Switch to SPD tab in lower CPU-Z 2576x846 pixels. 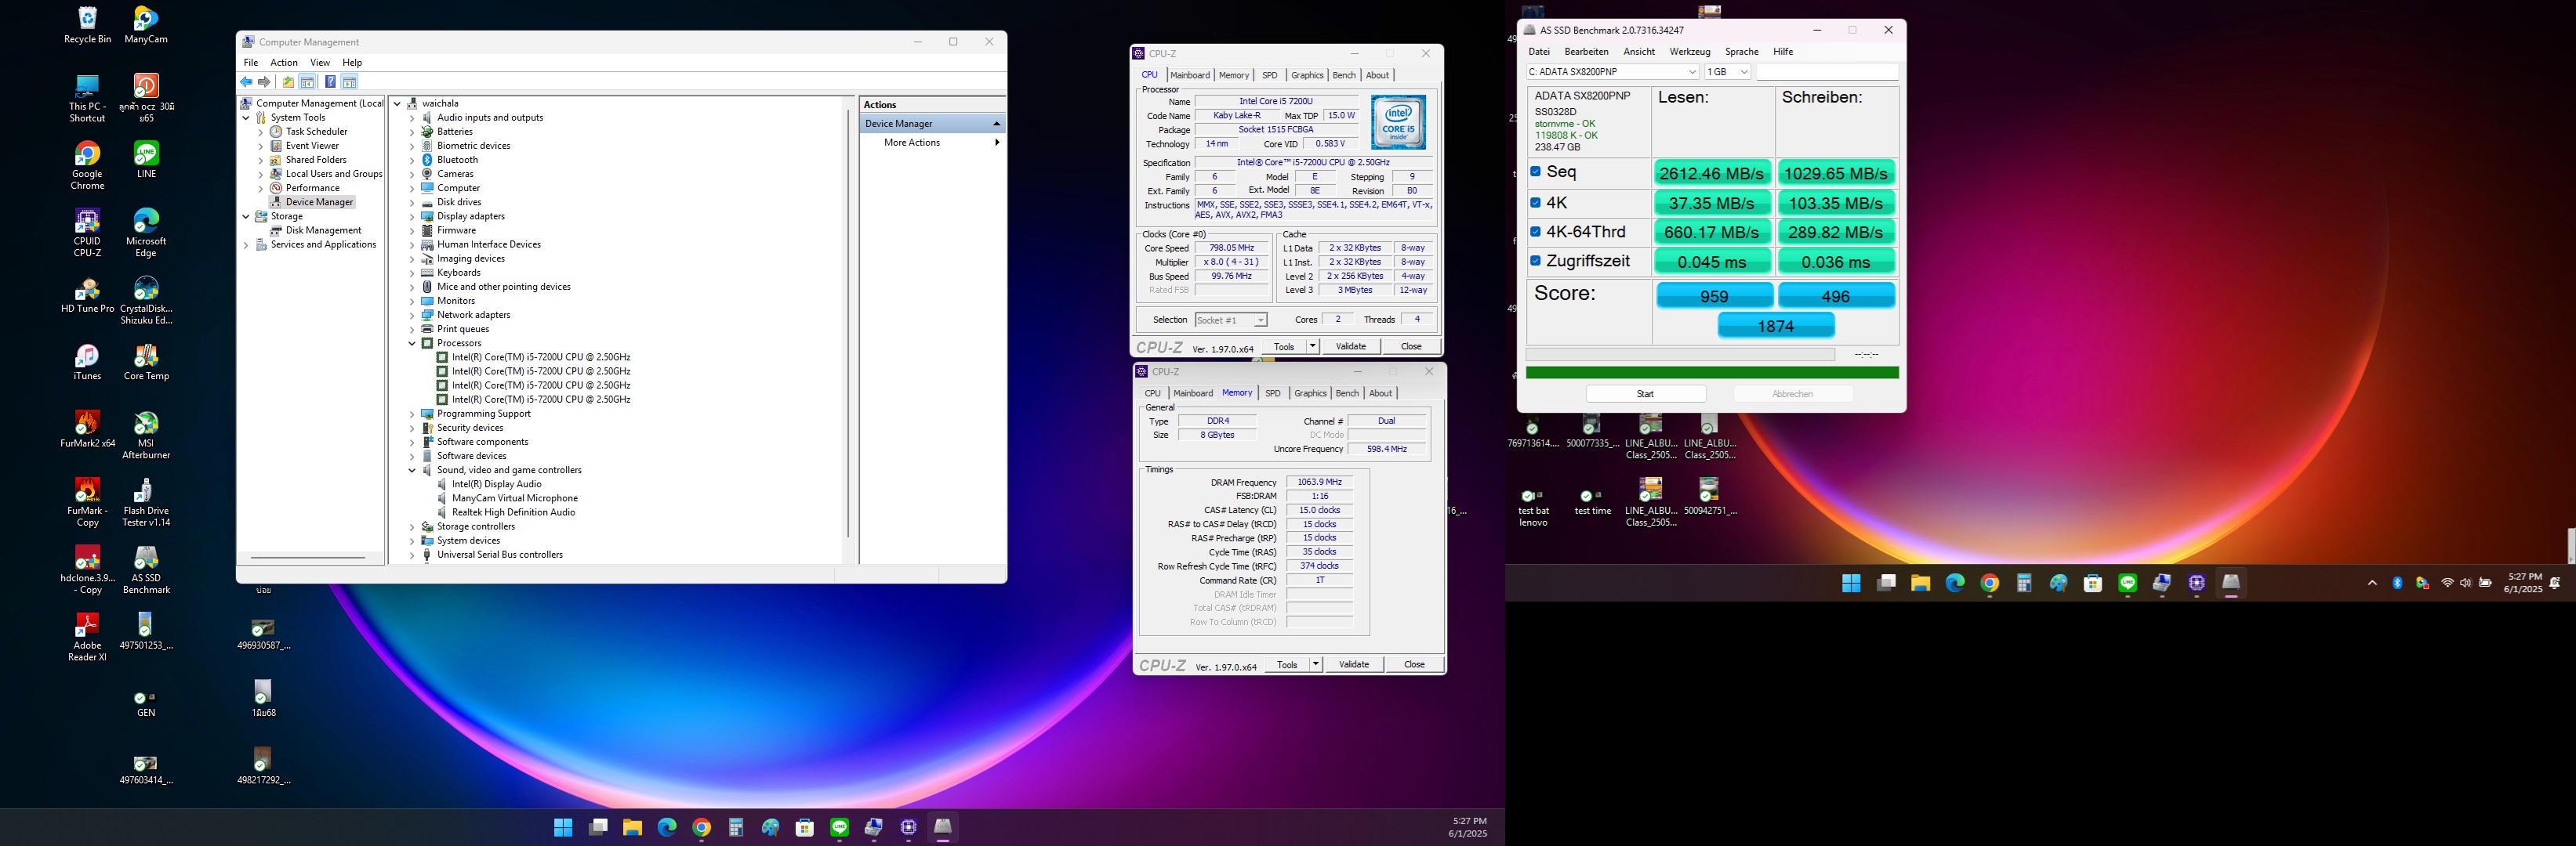pos(1273,393)
